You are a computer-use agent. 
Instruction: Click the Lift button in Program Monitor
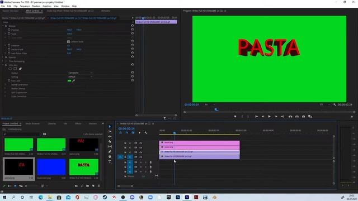(x=290, y=117)
